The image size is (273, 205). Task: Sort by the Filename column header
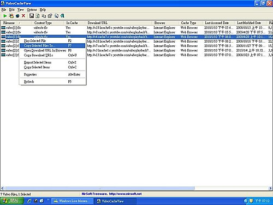17,23
